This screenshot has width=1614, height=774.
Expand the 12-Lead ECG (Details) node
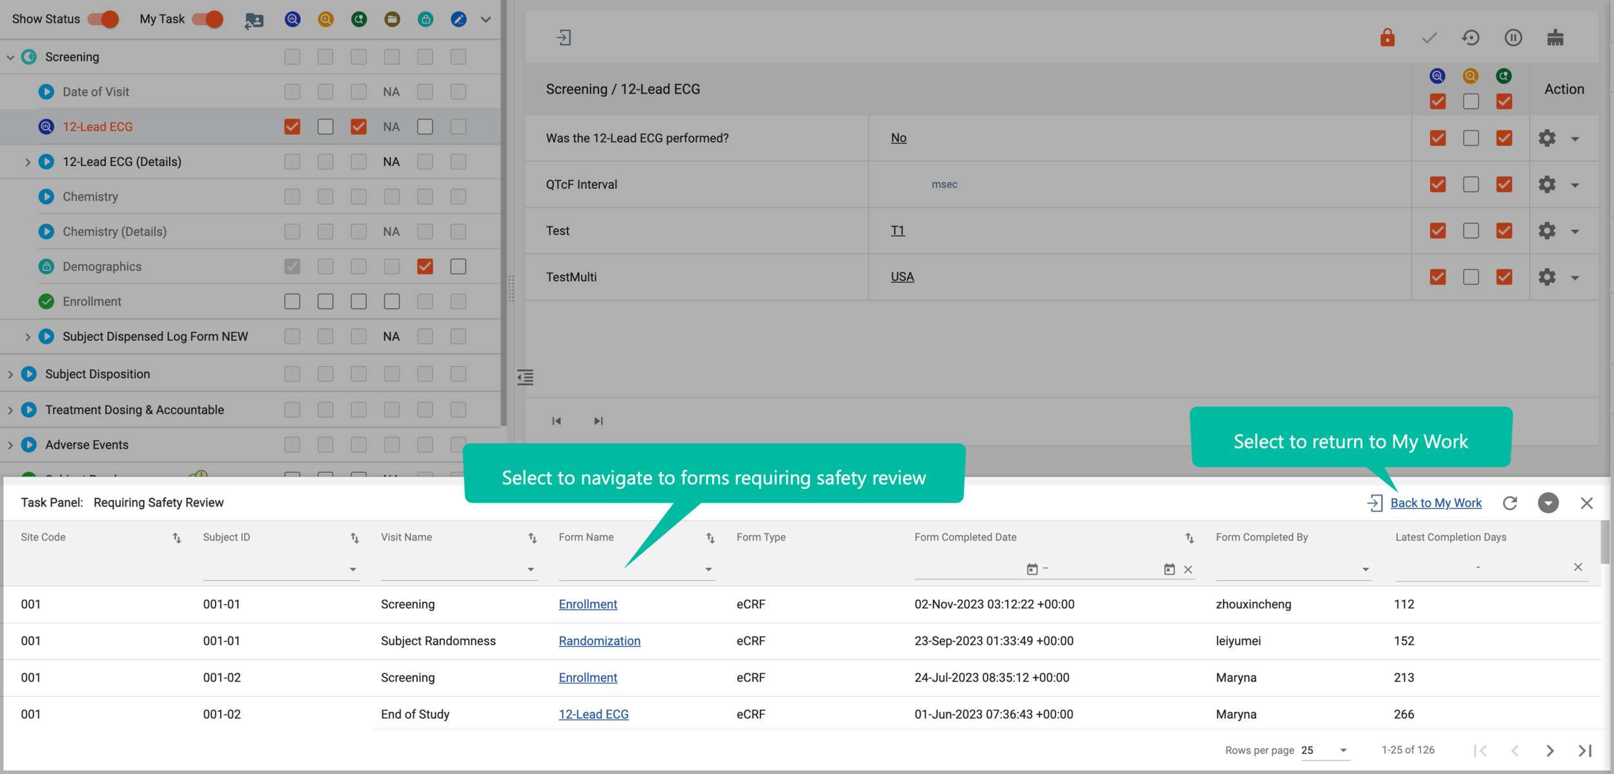point(28,161)
